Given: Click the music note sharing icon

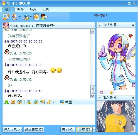Looking at the screenshot, I should click(49, 102).
